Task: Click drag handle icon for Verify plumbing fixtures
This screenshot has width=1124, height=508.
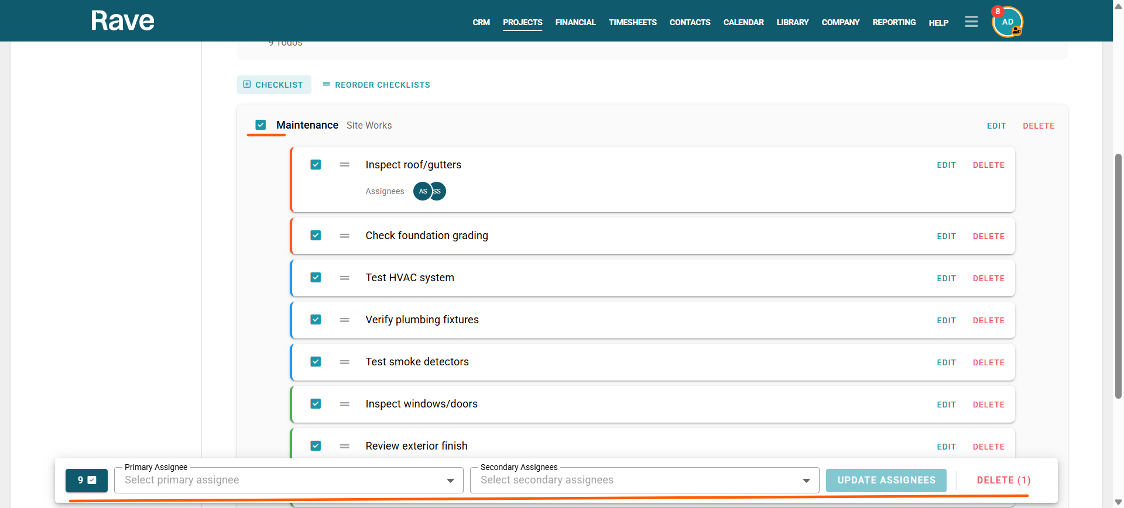Action: pyautogui.click(x=345, y=320)
